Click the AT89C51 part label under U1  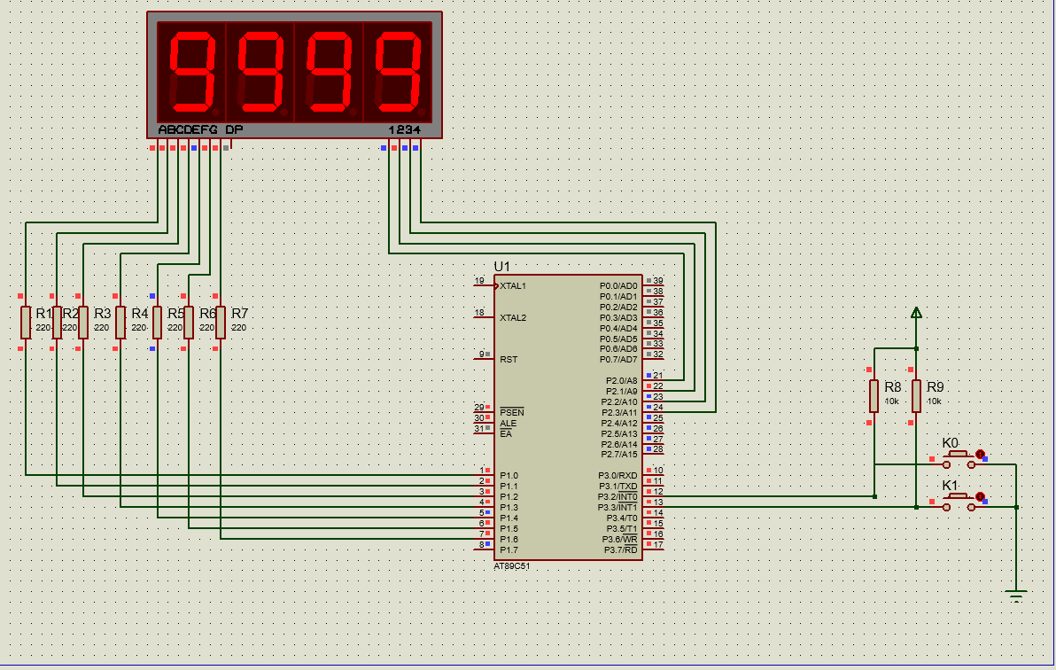tap(512, 566)
